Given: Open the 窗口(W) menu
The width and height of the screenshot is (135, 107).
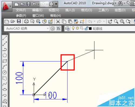Looking at the screenshot, I should (38, 16).
